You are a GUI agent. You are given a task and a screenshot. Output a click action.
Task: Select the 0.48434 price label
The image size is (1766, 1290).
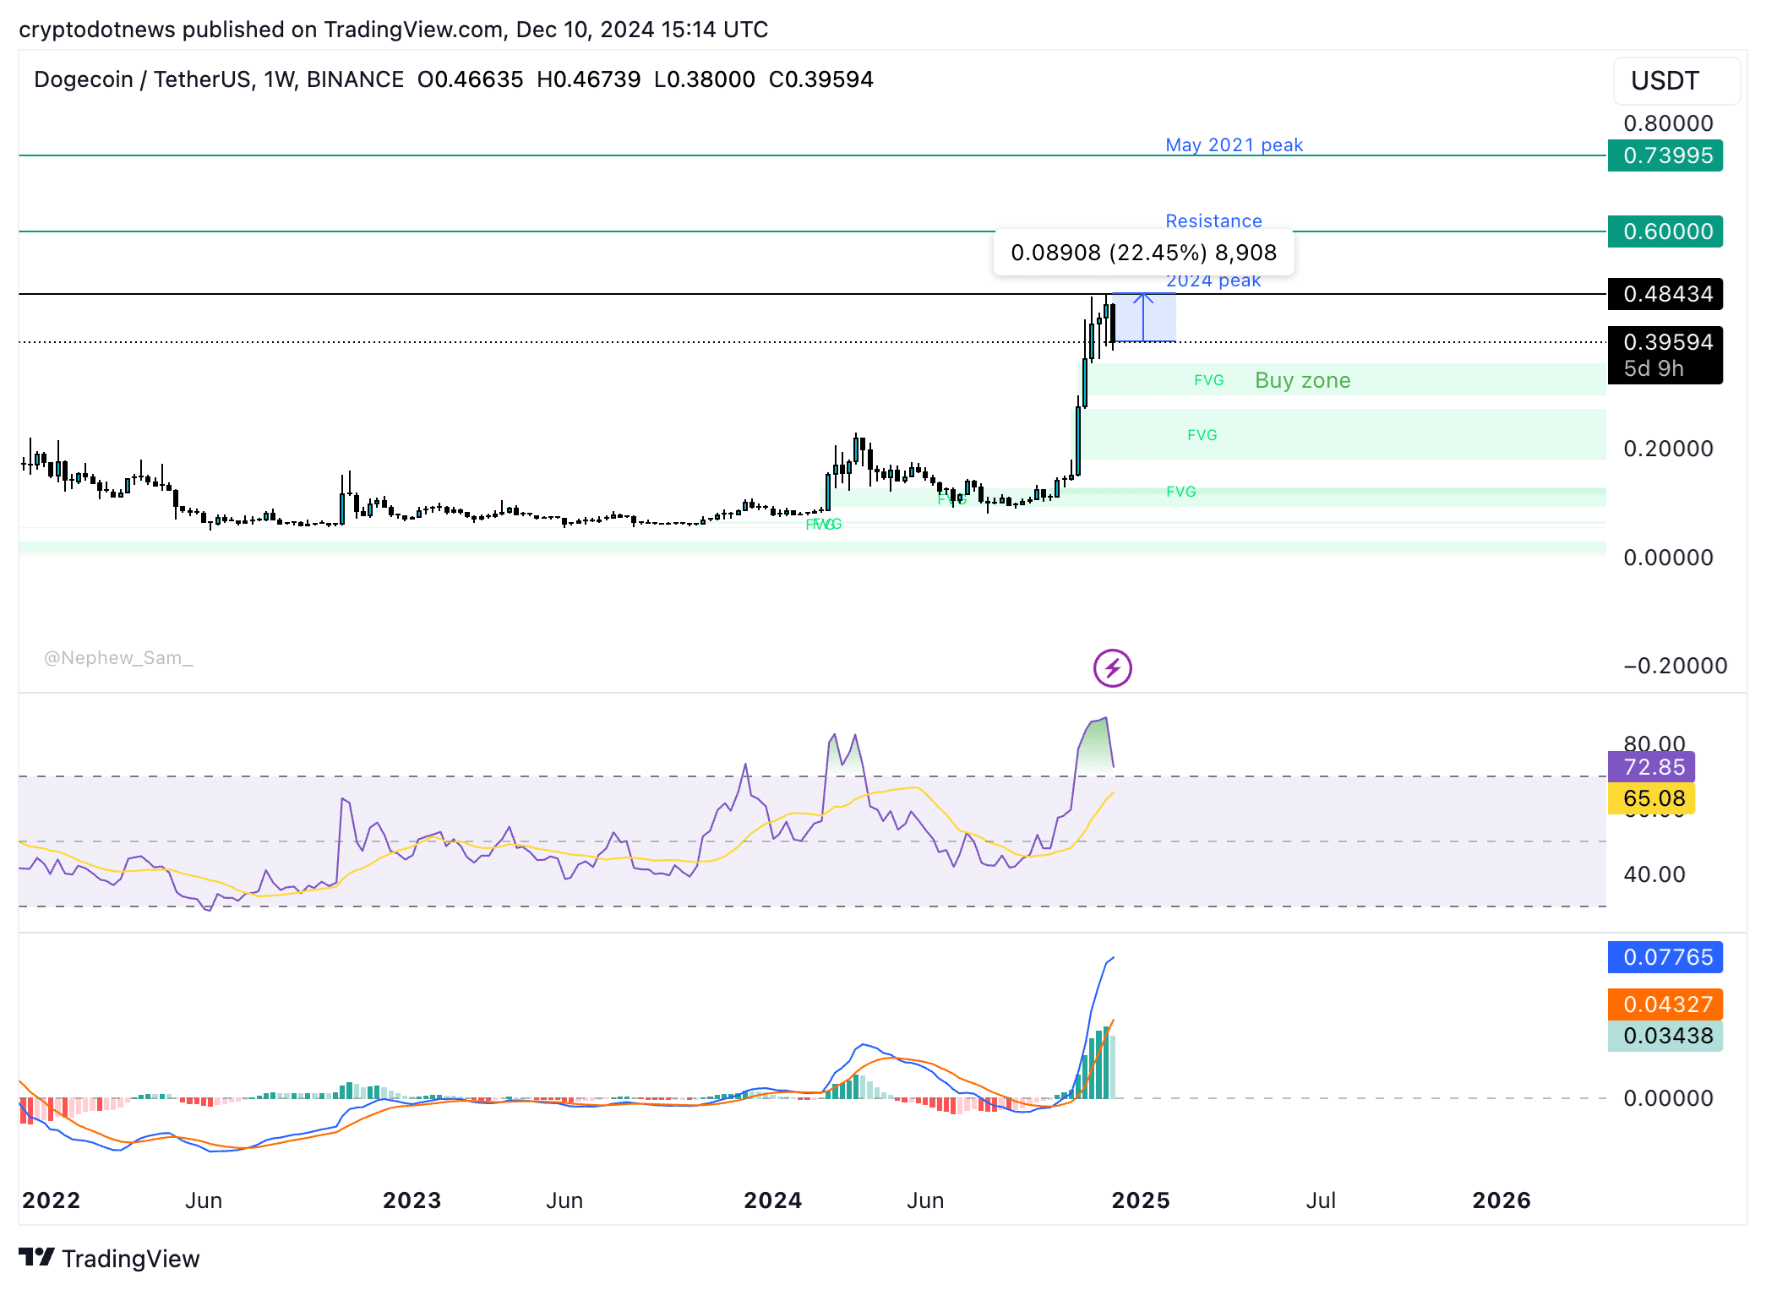point(1665,294)
